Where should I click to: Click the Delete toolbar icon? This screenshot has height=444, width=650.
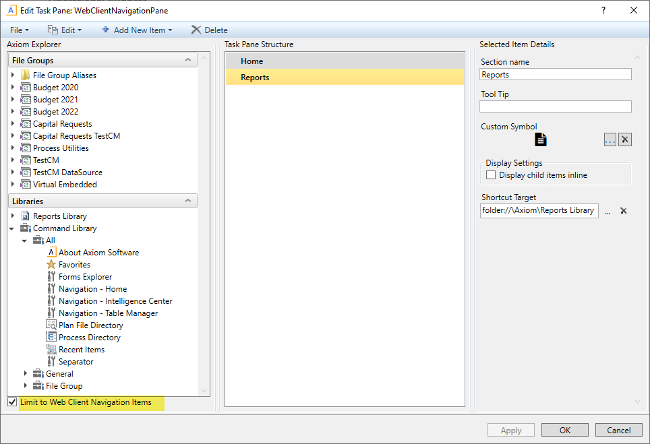pos(196,30)
